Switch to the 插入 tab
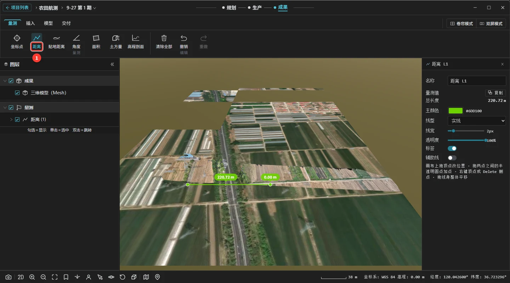 click(30, 23)
